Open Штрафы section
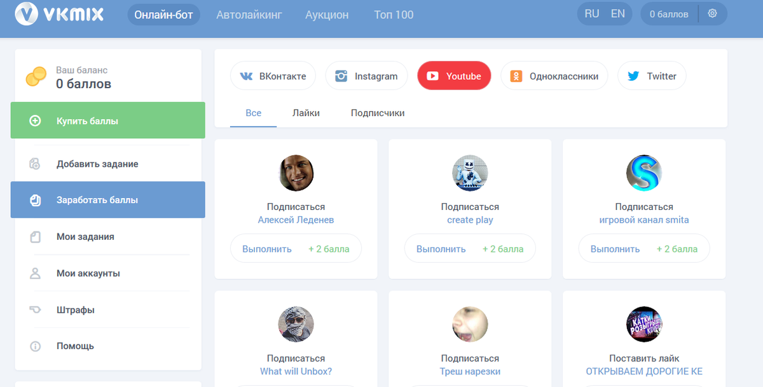The image size is (763, 387). click(x=108, y=310)
